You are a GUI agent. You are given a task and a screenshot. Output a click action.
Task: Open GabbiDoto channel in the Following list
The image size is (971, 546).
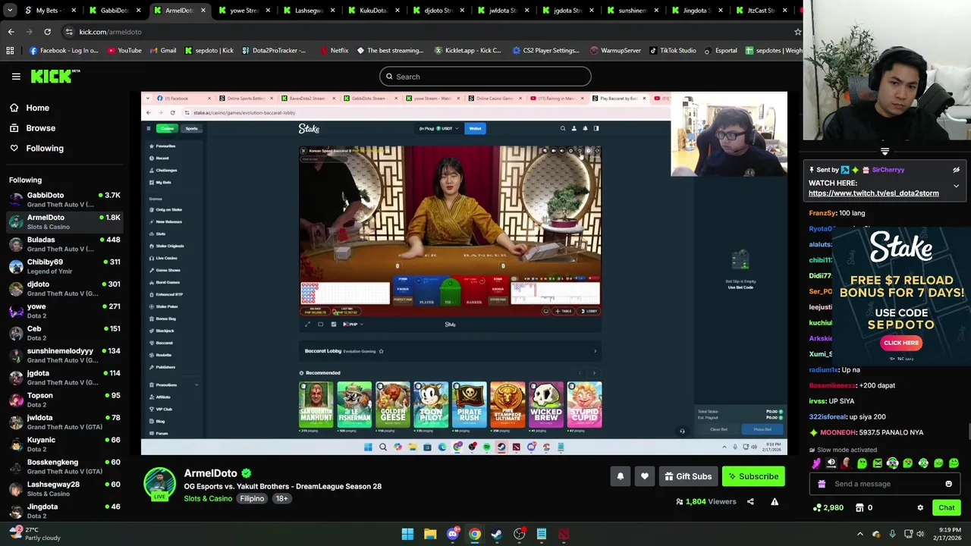point(64,199)
